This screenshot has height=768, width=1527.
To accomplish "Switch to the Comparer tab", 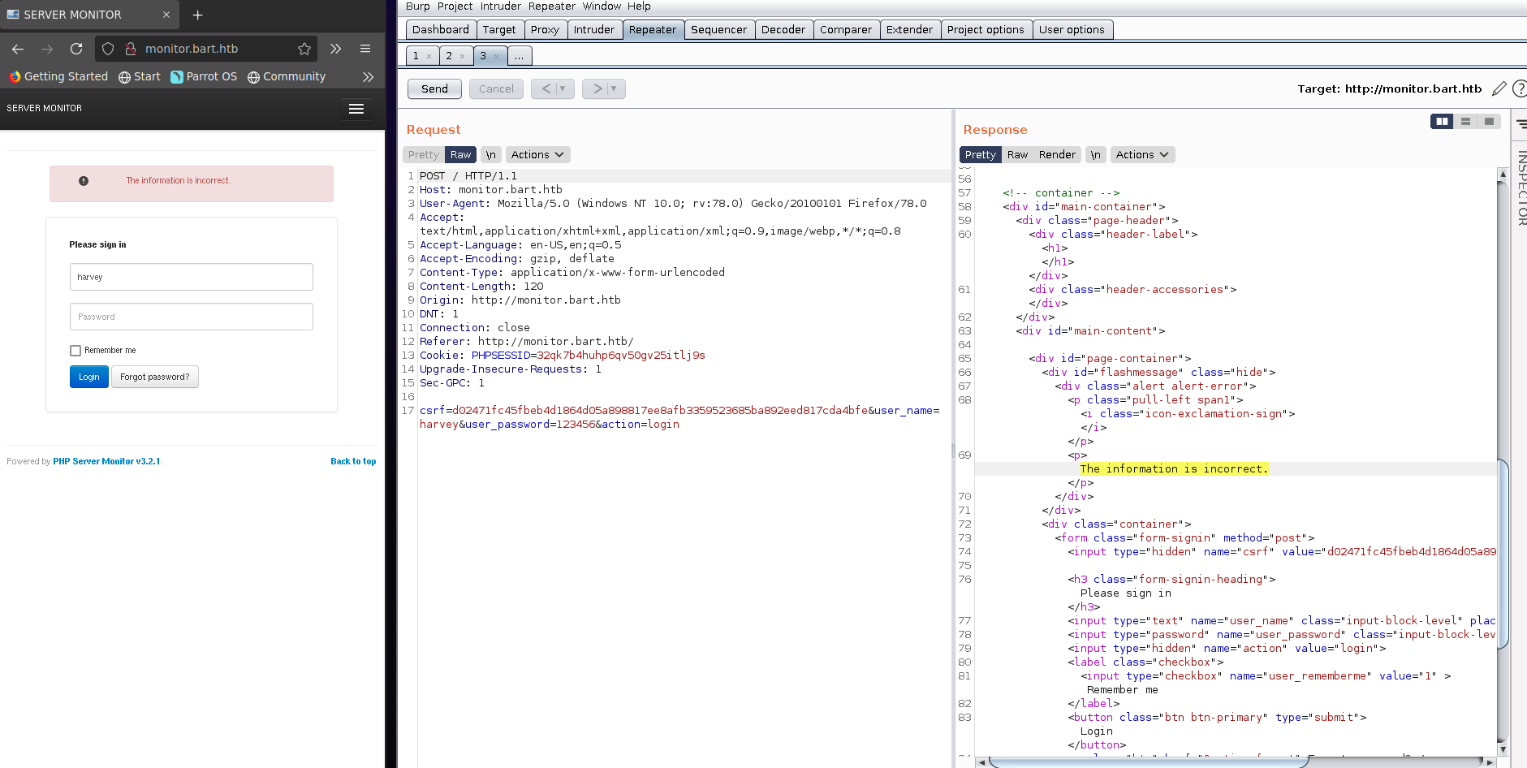I will [x=846, y=30].
